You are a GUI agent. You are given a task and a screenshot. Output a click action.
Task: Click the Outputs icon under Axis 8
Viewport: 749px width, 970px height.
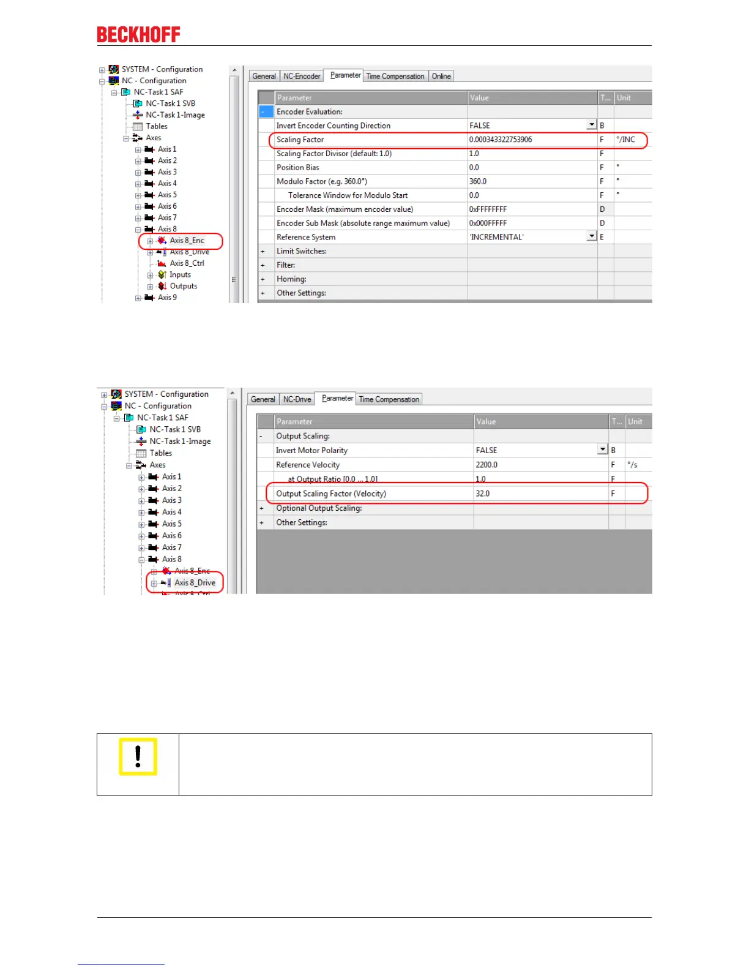(x=162, y=286)
